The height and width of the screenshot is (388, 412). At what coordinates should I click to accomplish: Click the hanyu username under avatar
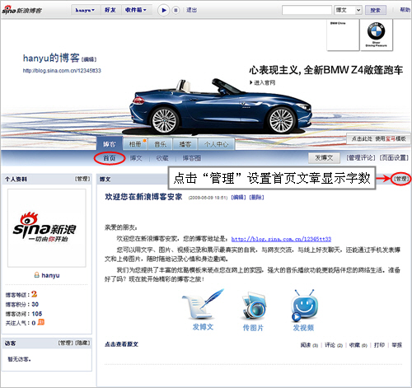(x=50, y=275)
